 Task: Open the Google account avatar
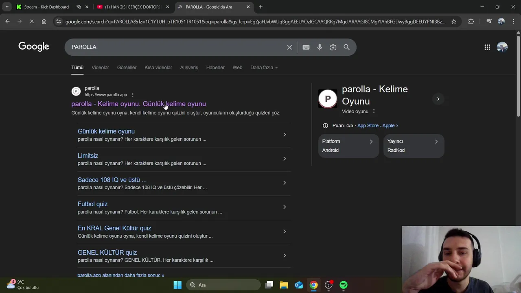(502, 47)
